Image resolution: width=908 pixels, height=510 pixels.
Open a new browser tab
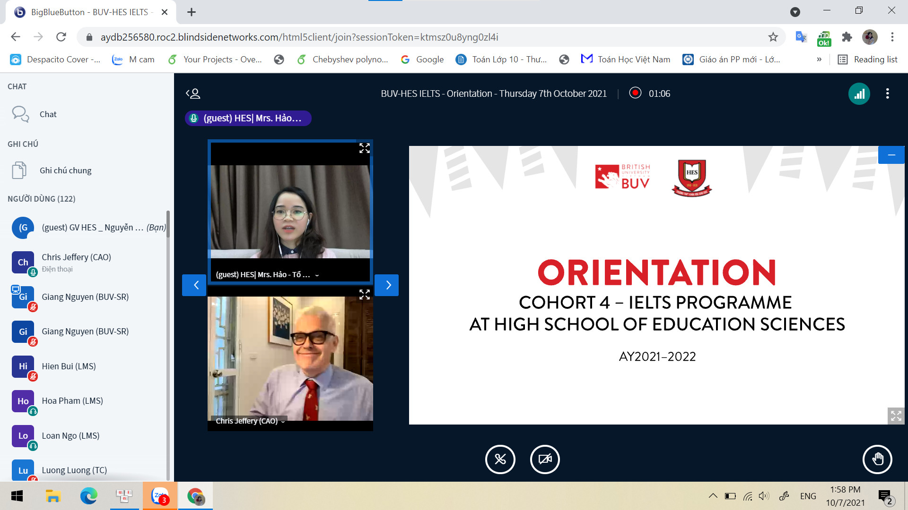click(x=192, y=12)
